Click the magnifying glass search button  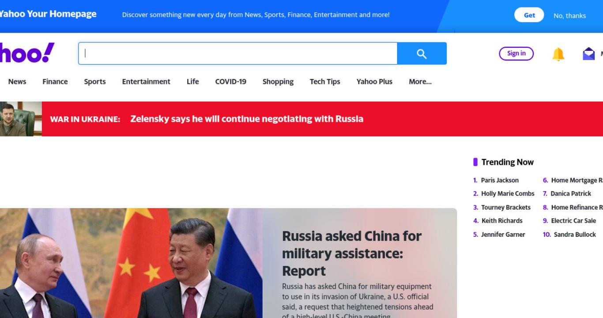pyautogui.click(x=422, y=53)
